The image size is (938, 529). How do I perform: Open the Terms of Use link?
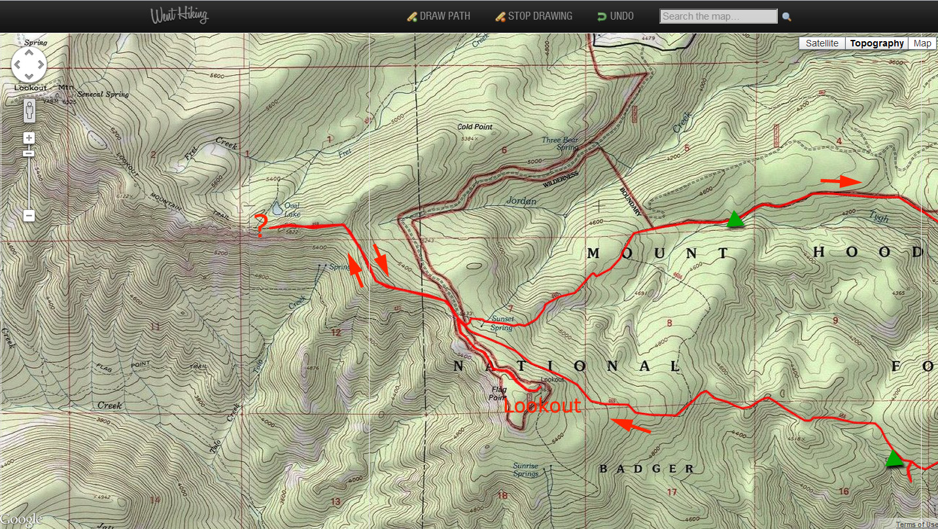(916, 524)
